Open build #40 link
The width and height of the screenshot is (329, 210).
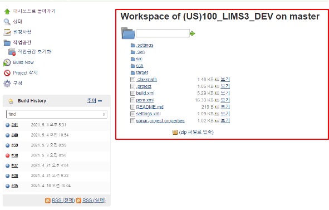[x=14, y=135]
